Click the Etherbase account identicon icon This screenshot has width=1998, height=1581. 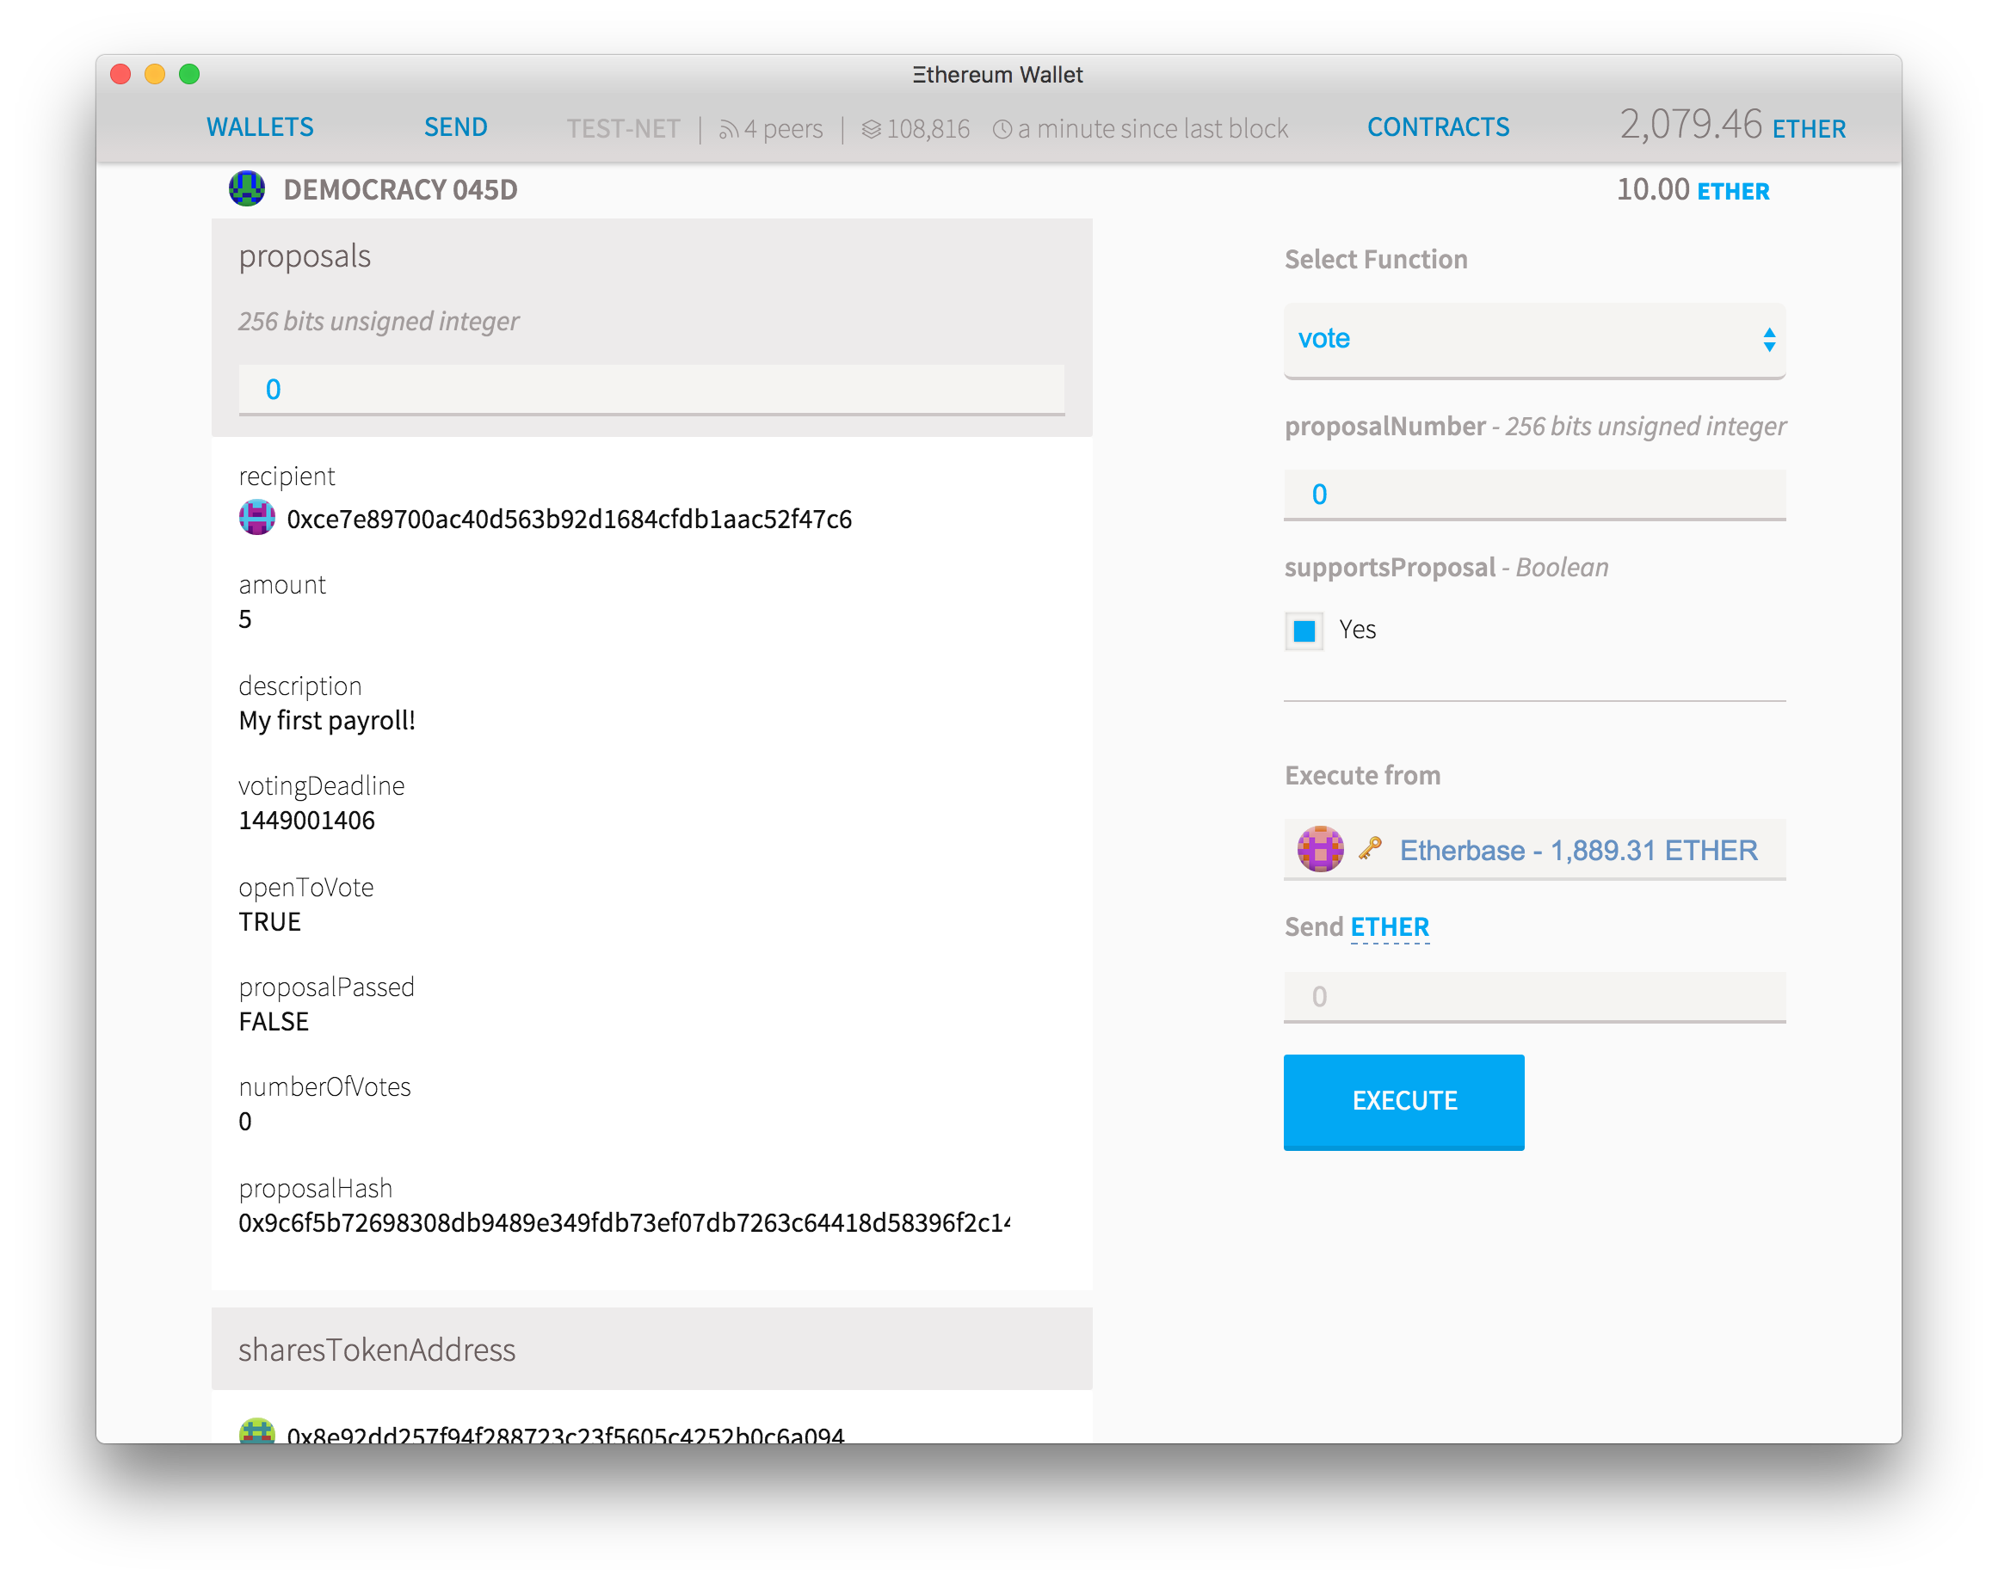coord(1322,848)
